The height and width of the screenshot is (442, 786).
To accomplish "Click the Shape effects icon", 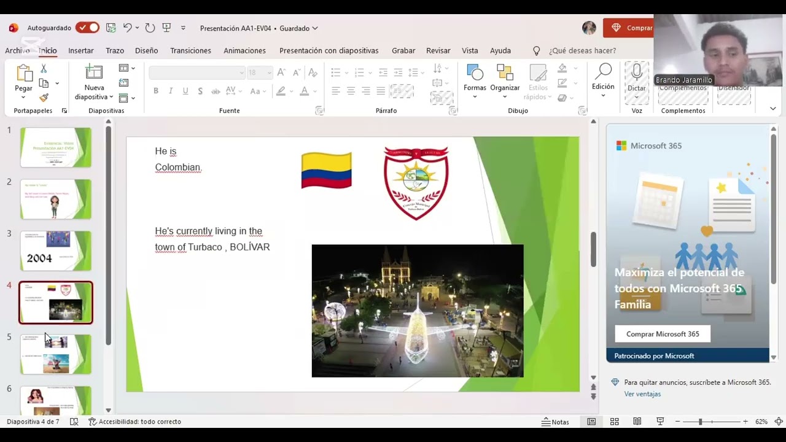I will 562,98.
